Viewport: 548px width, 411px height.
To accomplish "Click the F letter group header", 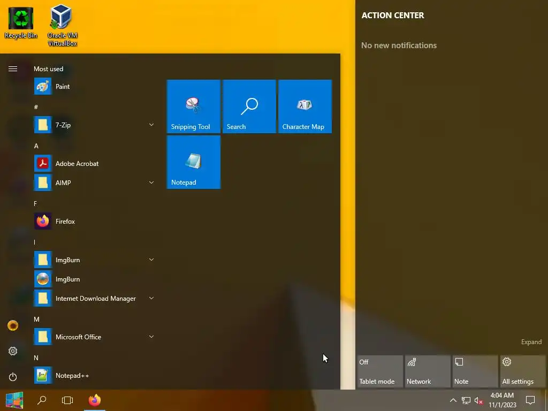I will click(x=35, y=203).
